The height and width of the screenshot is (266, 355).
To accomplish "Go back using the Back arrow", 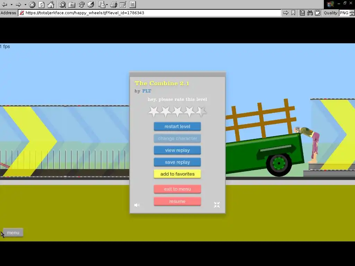I will click(4, 5).
